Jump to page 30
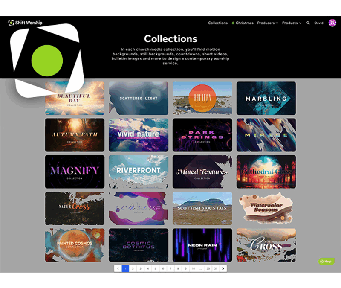Viewport: 341px width, 288px height. [x=208, y=268]
